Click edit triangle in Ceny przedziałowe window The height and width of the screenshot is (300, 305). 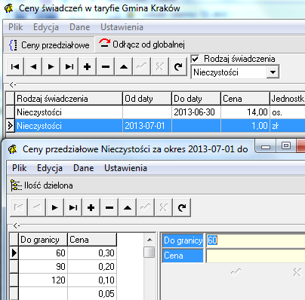point(128,207)
